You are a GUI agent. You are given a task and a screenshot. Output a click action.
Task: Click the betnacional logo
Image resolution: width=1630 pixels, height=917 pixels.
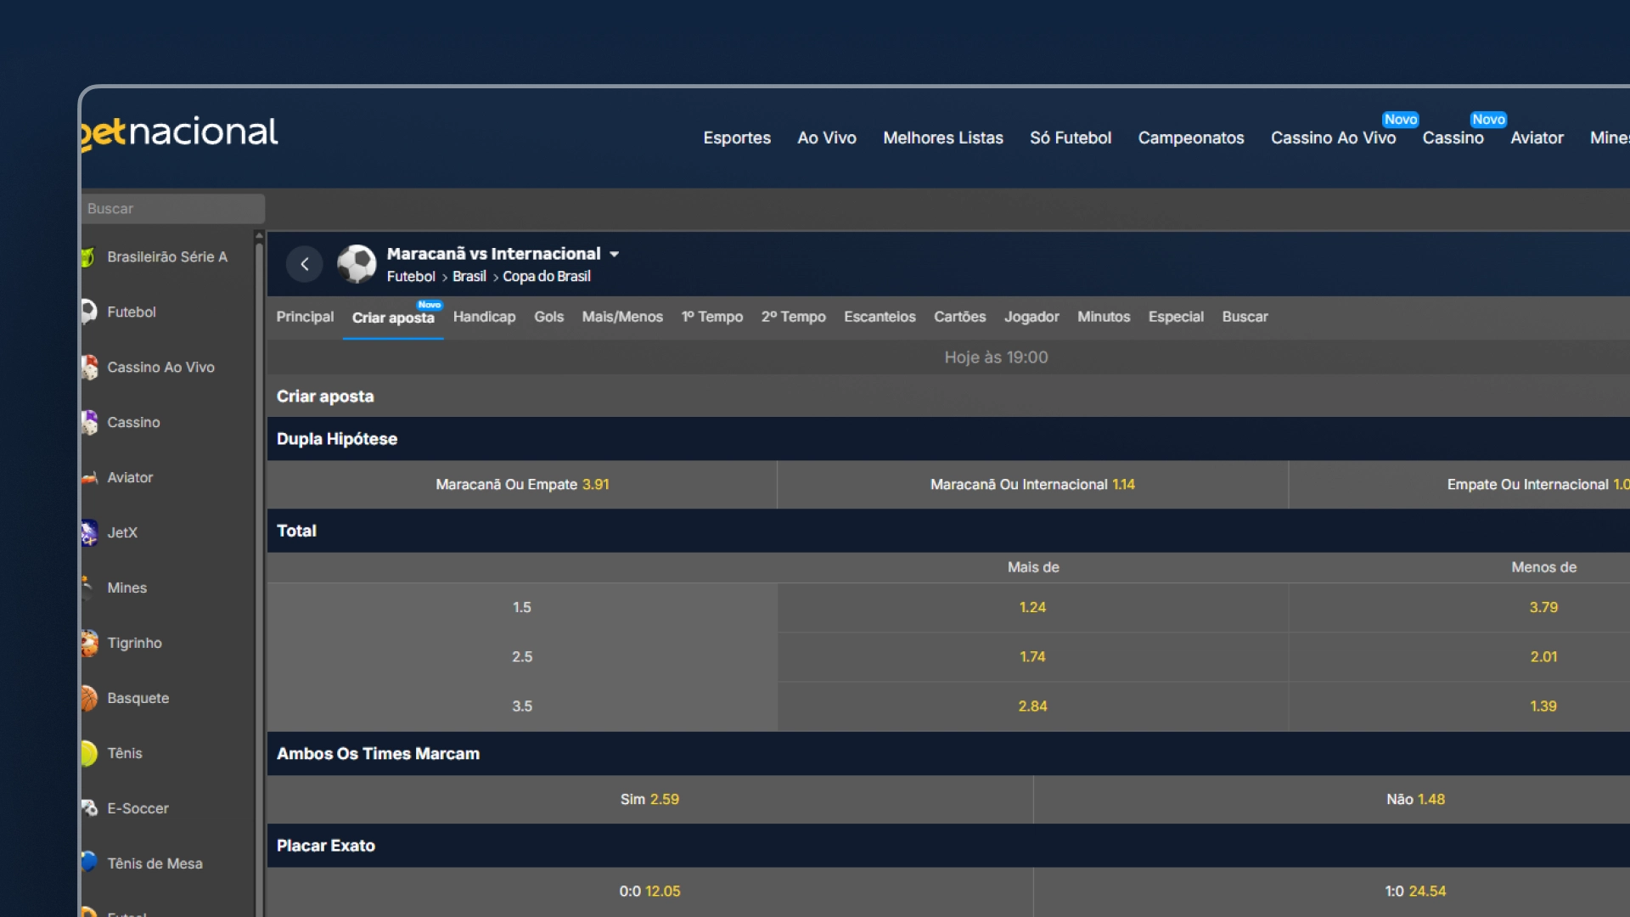[179, 132]
